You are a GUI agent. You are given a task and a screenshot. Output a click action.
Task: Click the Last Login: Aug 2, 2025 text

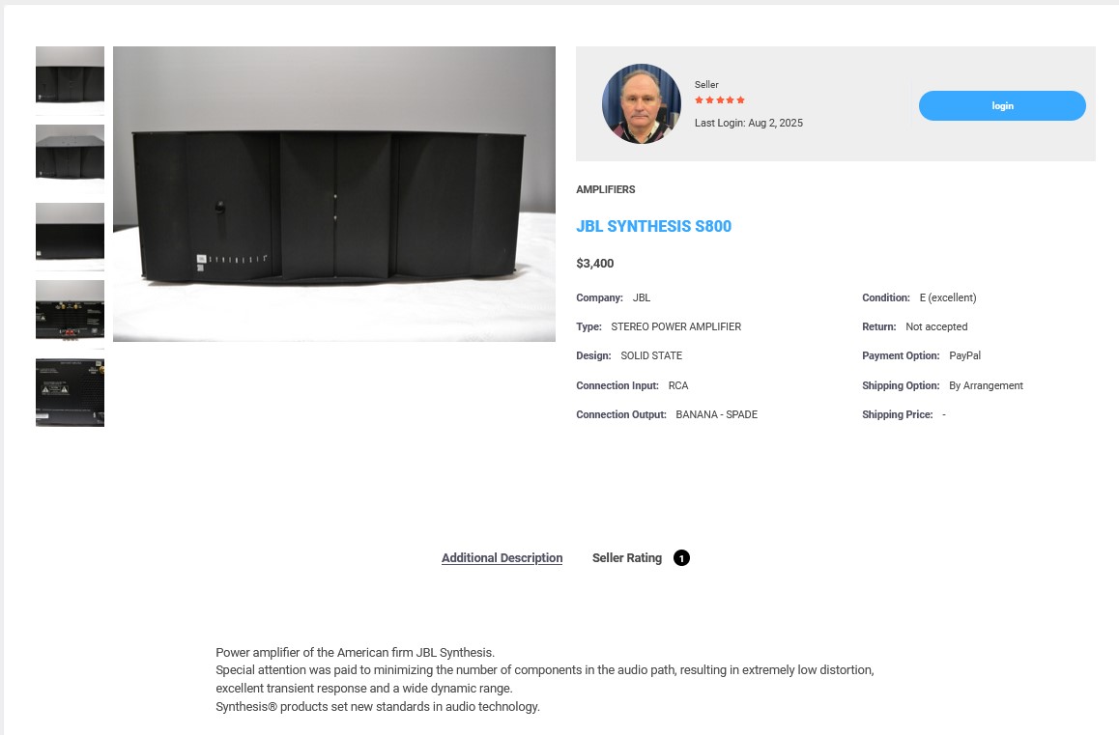click(x=749, y=123)
